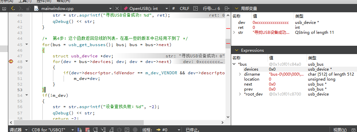The image size is (357, 132).
Task: Select the next row under *bus
Action: click(294, 84)
